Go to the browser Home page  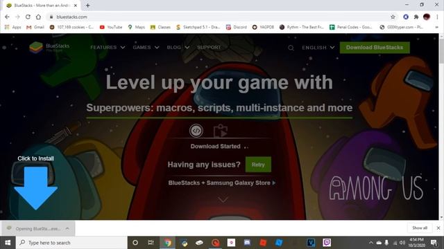(x=38, y=17)
